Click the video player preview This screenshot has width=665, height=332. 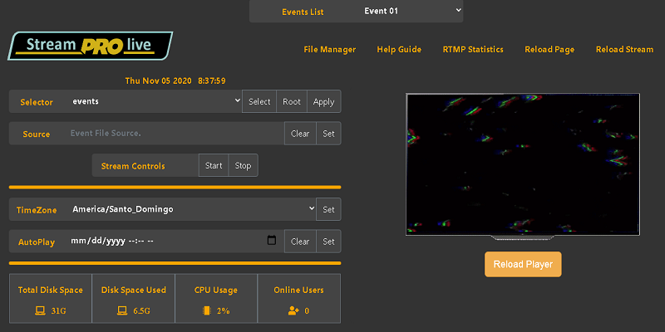pyautogui.click(x=524, y=165)
